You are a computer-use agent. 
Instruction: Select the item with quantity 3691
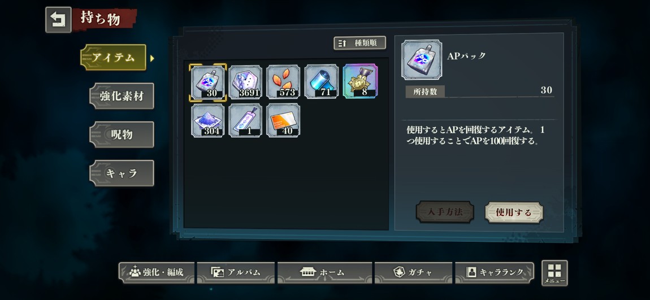(x=245, y=82)
